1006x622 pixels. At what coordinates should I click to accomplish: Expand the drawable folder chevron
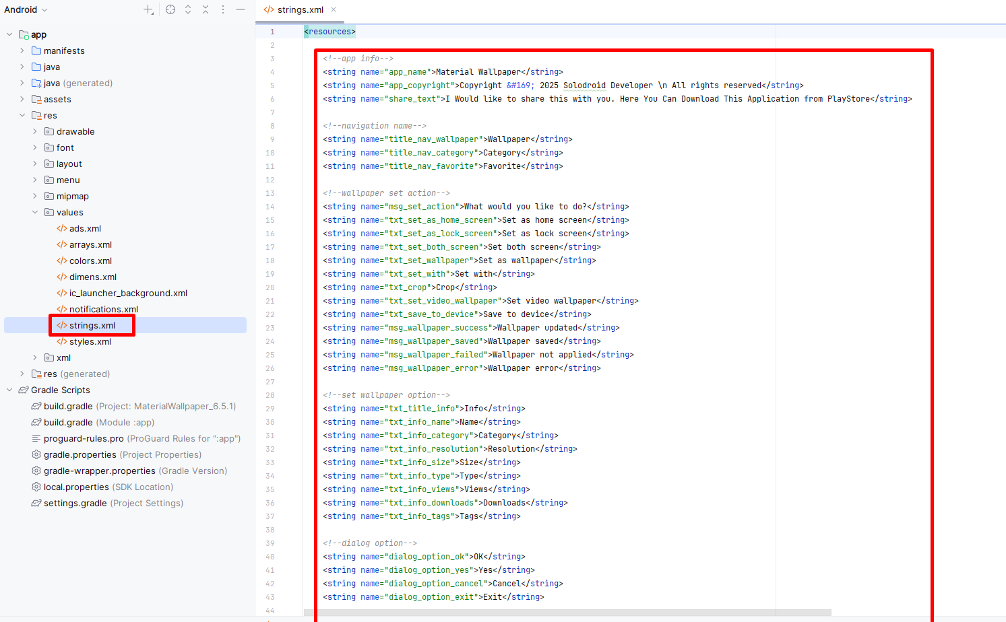(x=35, y=131)
